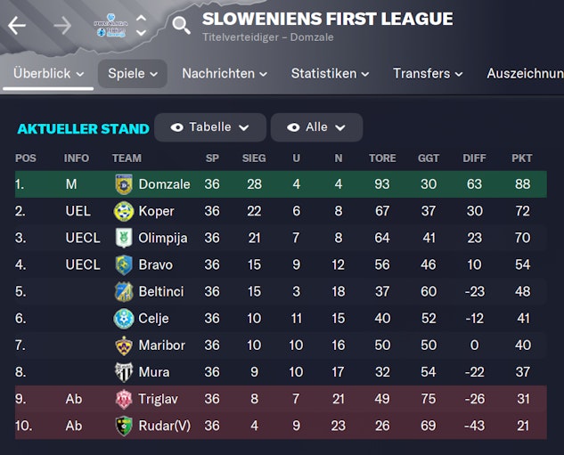
Task: Click the league logo in header
Action: (x=112, y=26)
